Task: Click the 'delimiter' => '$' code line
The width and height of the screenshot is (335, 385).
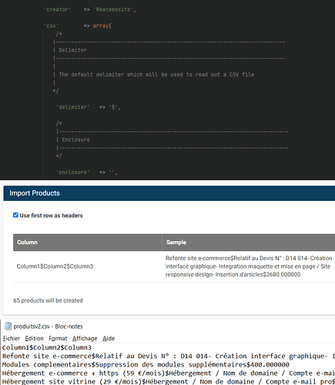Action: [x=89, y=107]
